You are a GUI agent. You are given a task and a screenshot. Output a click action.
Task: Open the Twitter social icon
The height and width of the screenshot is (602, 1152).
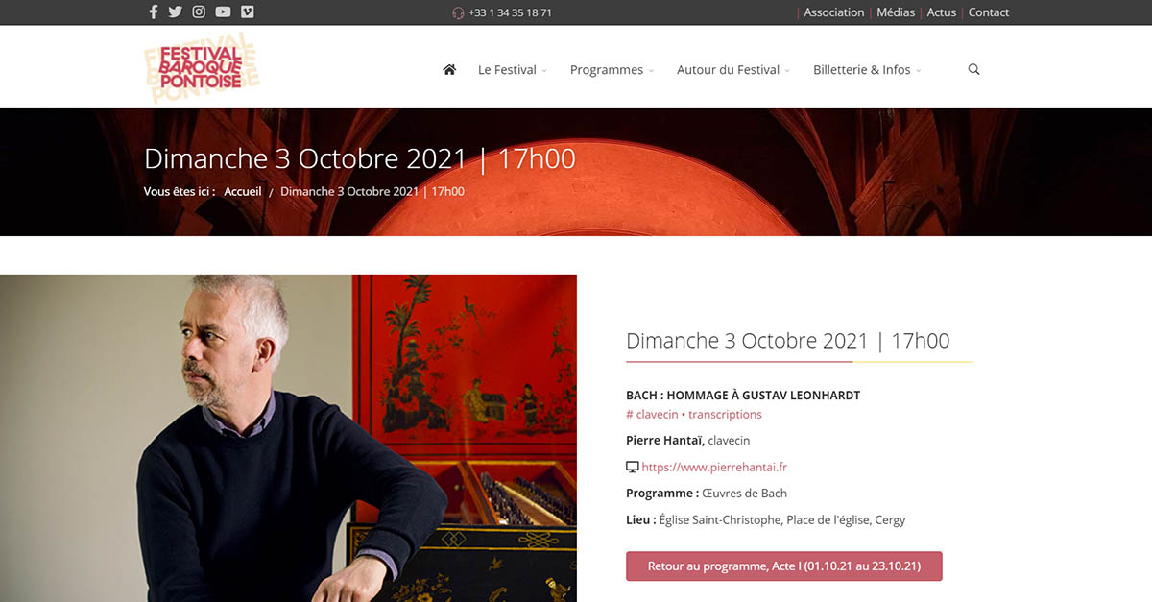pos(175,12)
